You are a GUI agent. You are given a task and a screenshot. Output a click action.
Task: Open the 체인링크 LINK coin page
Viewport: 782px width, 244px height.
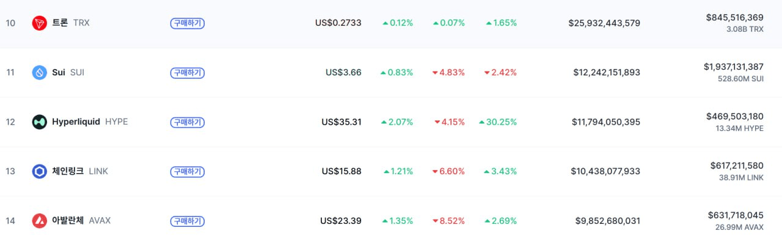pyautogui.click(x=80, y=171)
